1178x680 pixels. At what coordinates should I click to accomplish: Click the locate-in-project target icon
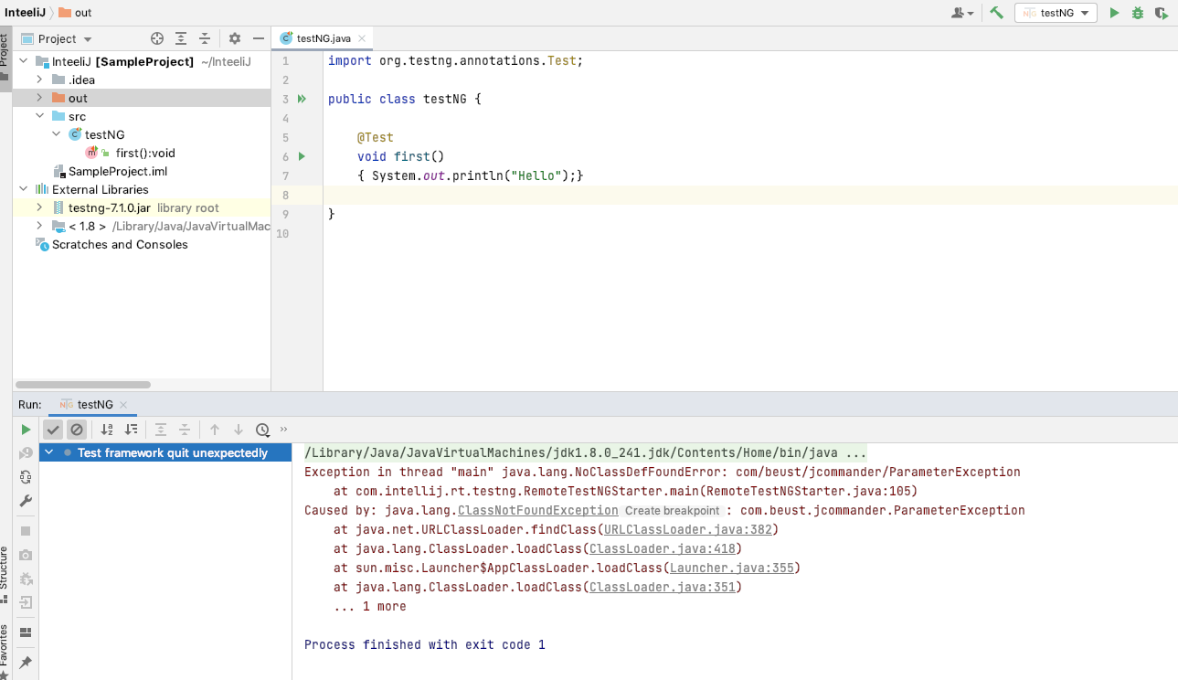(157, 38)
